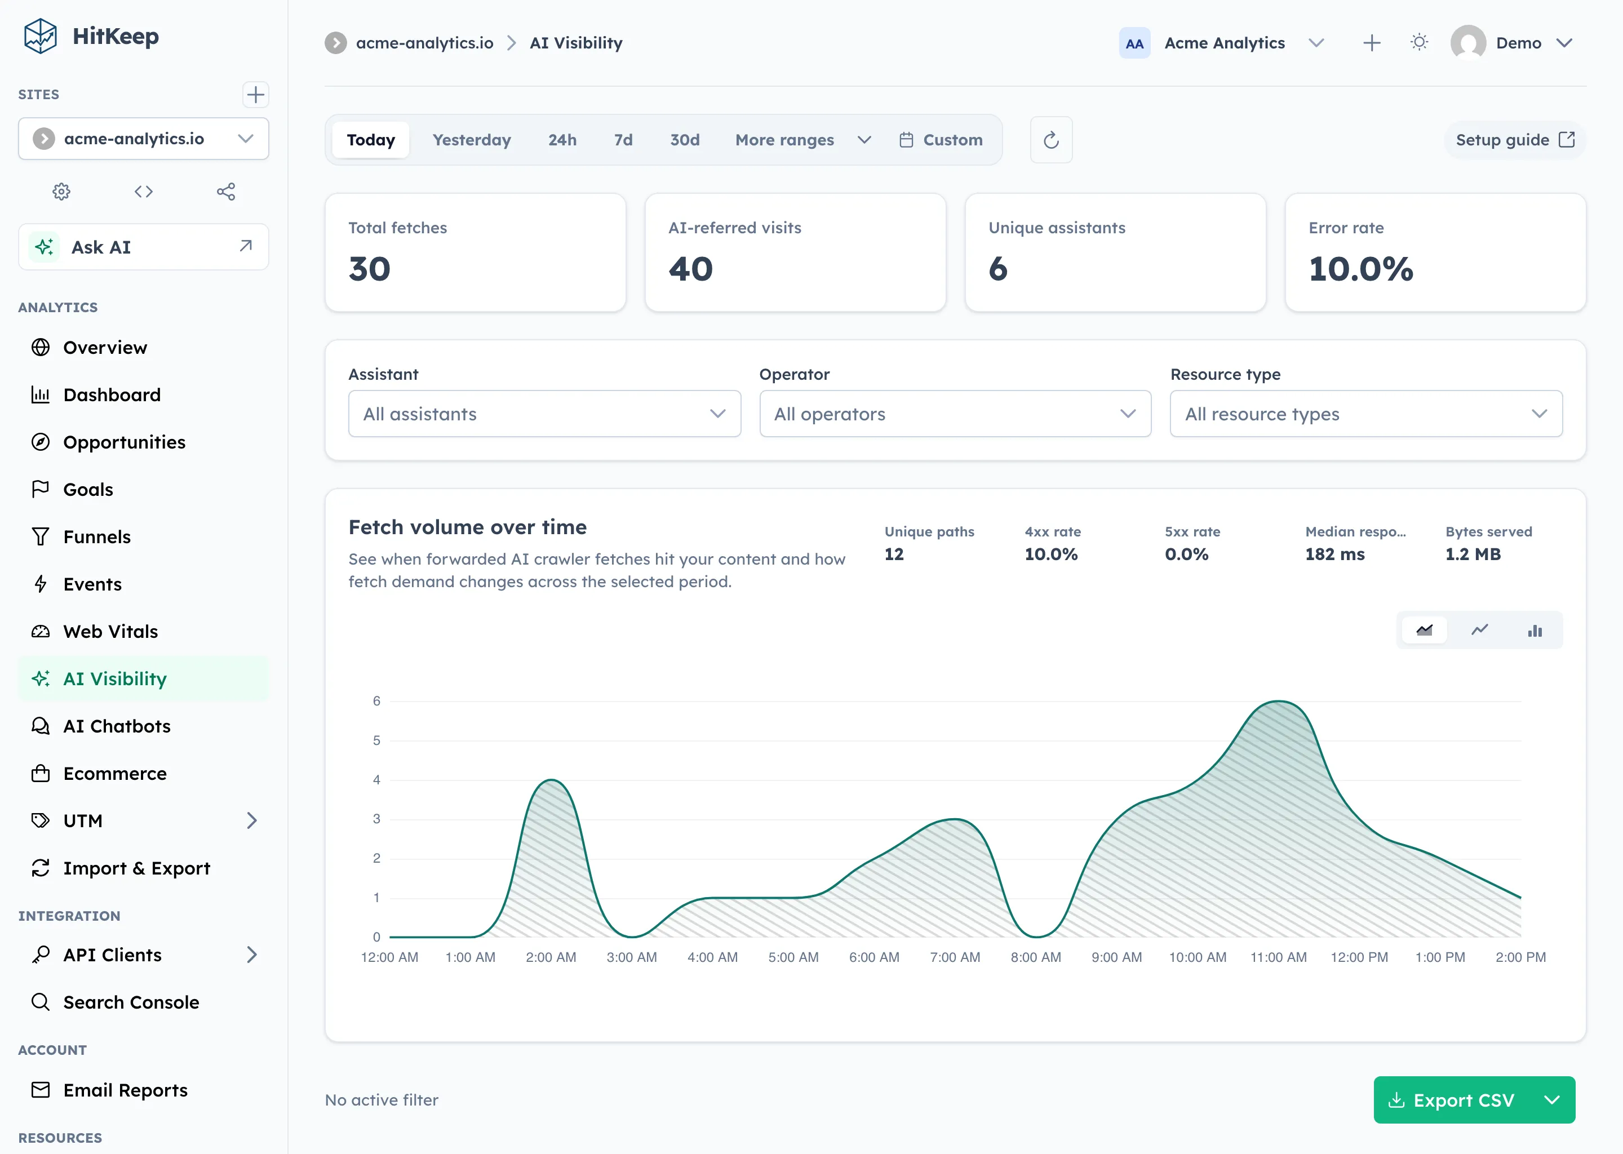Click the '4xx rate' stat 10.0%
The width and height of the screenshot is (1623, 1154).
1051,554
